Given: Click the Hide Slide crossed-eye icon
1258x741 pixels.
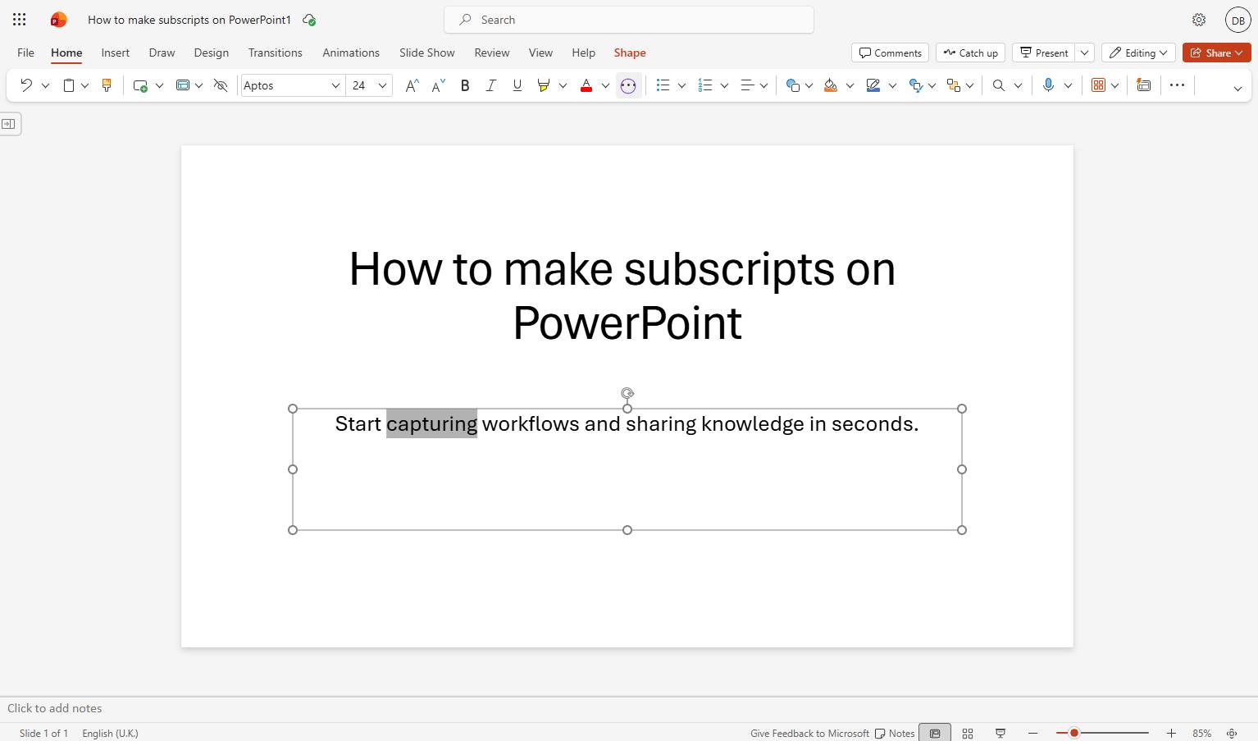Looking at the screenshot, I should click(221, 85).
